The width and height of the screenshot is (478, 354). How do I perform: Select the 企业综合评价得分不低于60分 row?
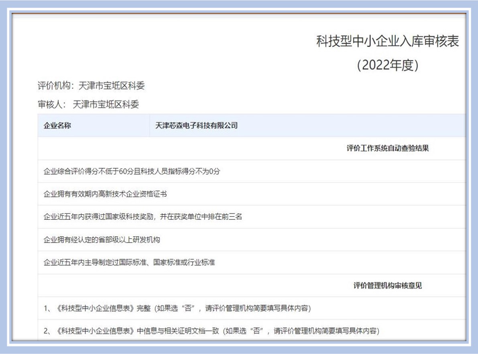[x=132, y=172]
